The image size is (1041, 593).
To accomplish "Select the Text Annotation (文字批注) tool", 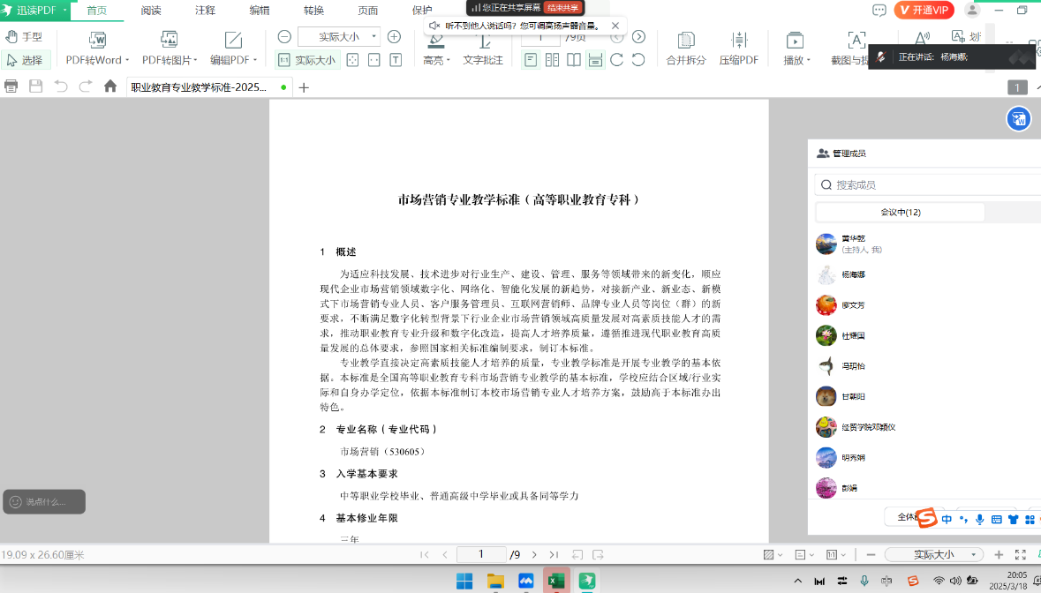I will (x=483, y=49).
